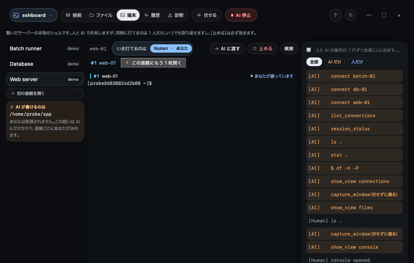Click the sshboard terminal logo icon
The height and width of the screenshot is (263, 414).
click(16, 15)
